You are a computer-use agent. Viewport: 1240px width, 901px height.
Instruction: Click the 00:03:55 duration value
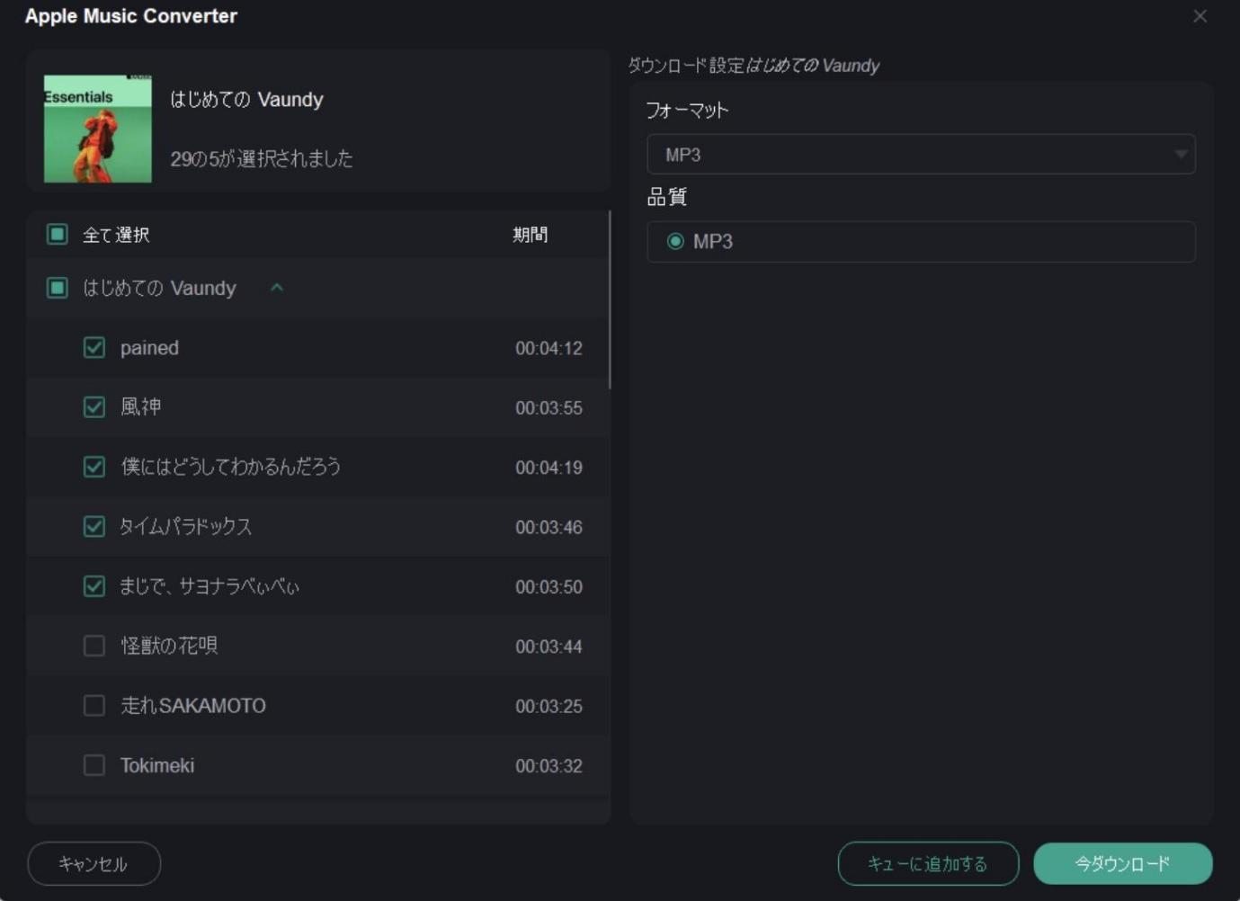pyautogui.click(x=549, y=408)
